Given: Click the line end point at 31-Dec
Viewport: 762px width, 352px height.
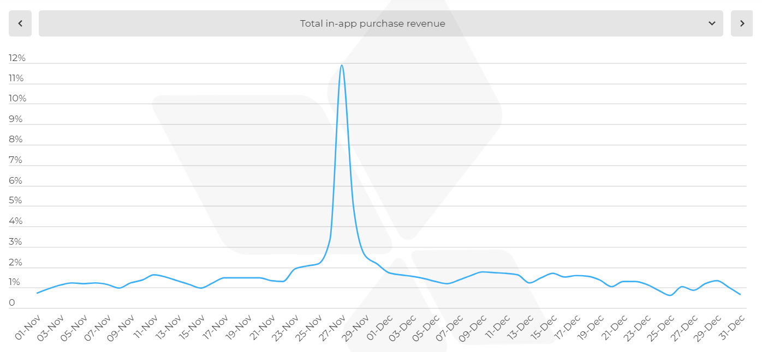Looking at the screenshot, I should point(740,294).
